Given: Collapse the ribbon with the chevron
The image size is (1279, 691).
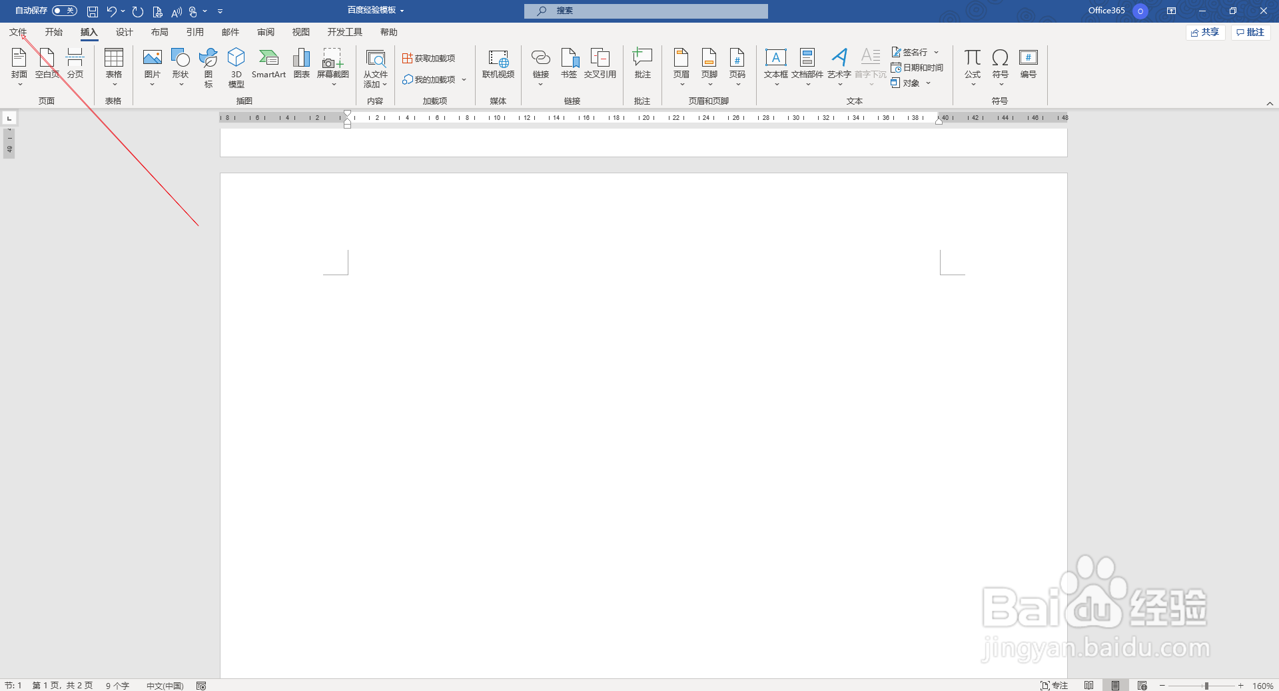Looking at the screenshot, I should click(1270, 103).
